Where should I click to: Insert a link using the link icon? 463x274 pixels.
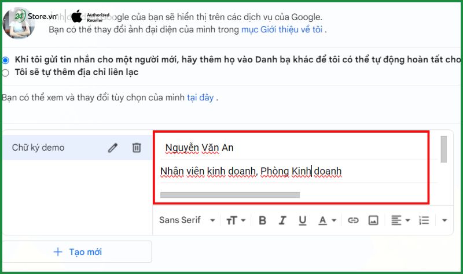tap(353, 220)
